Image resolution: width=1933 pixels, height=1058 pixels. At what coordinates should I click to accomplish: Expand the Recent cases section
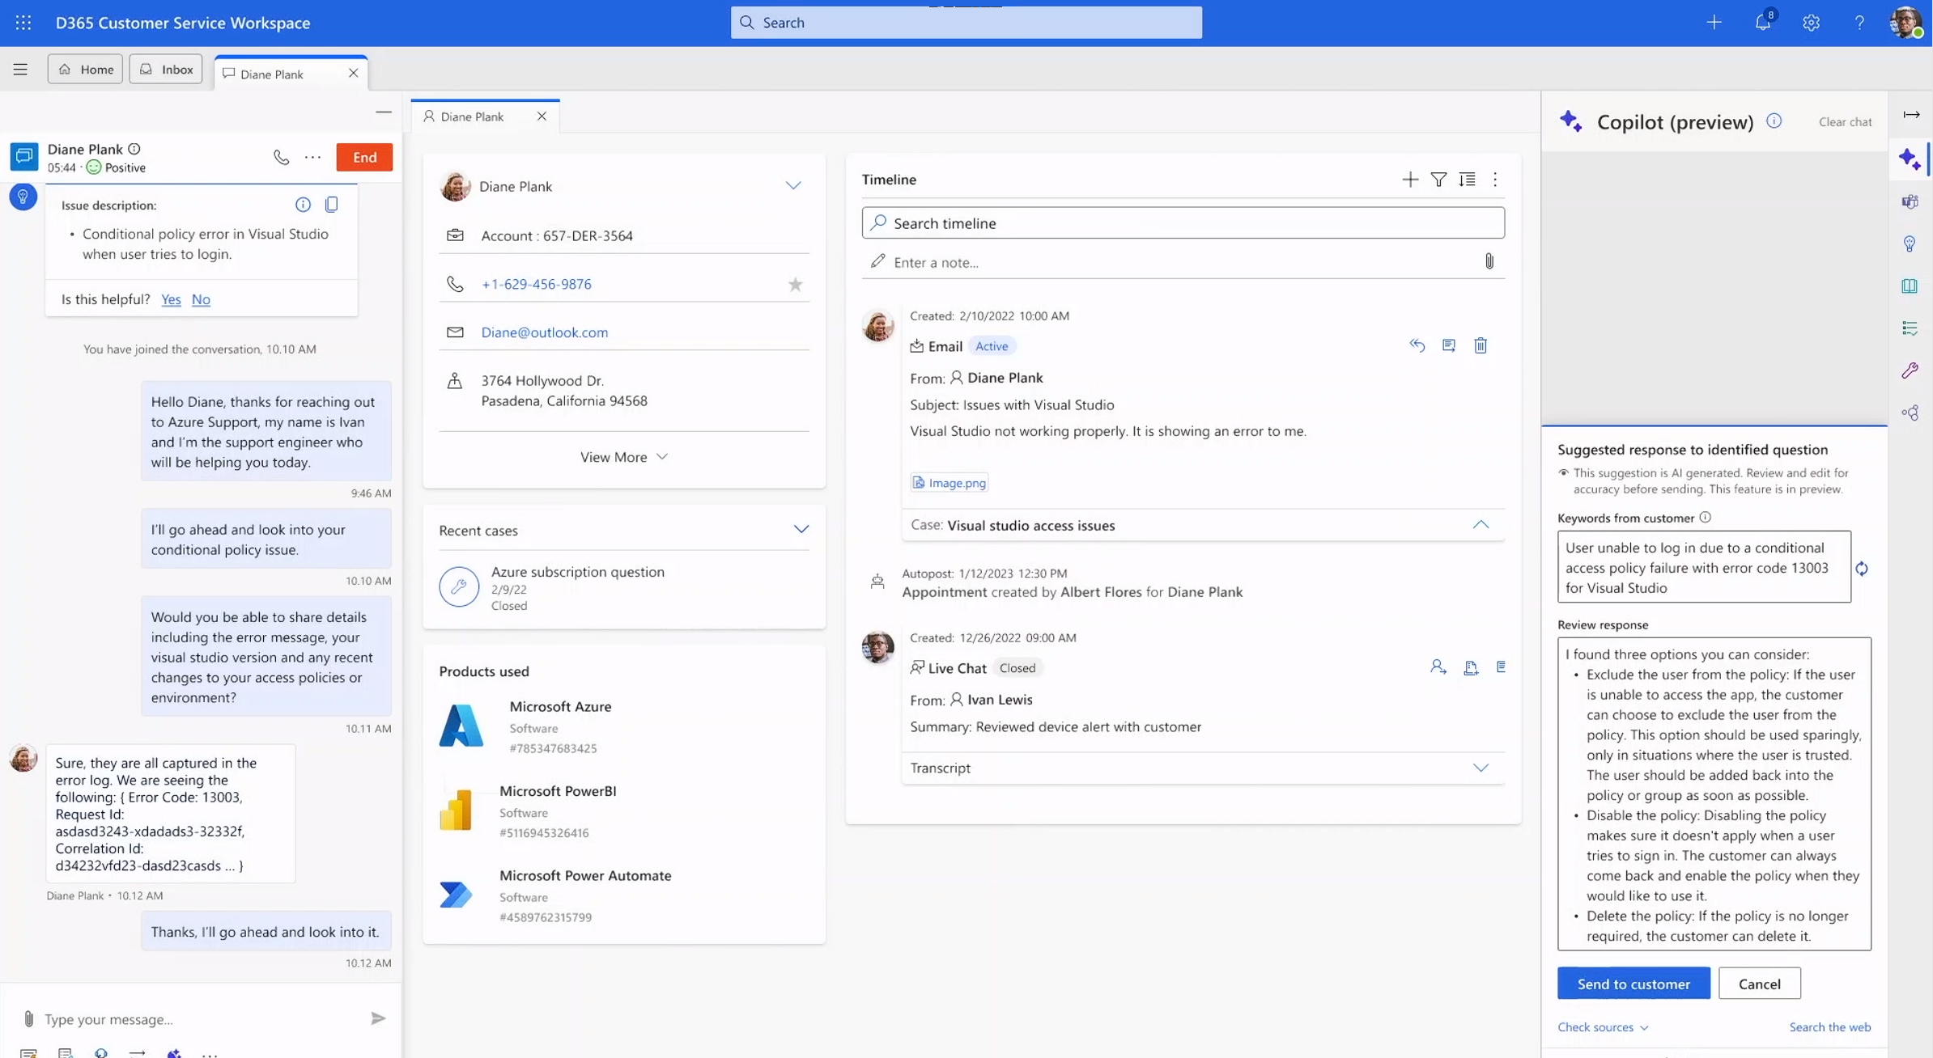803,529
